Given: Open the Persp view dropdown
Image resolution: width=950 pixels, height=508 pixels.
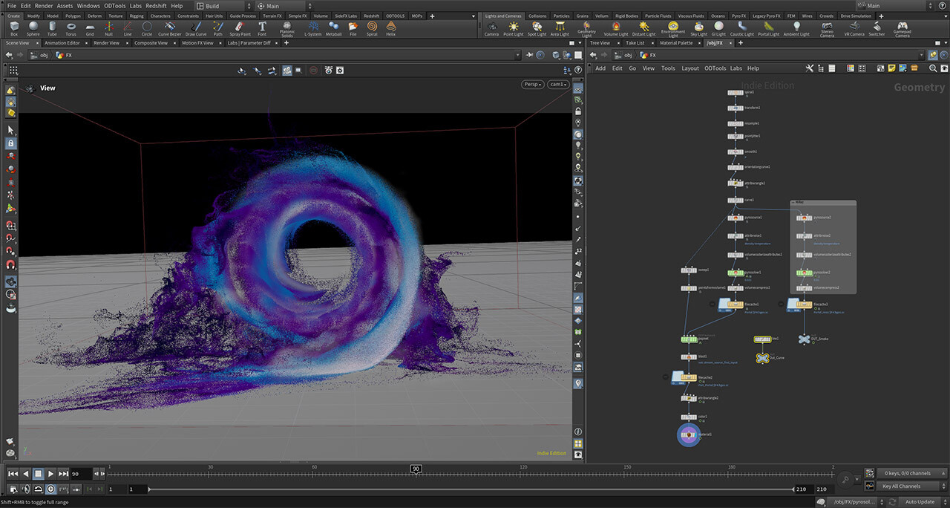Looking at the screenshot, I should click(531, 84).
